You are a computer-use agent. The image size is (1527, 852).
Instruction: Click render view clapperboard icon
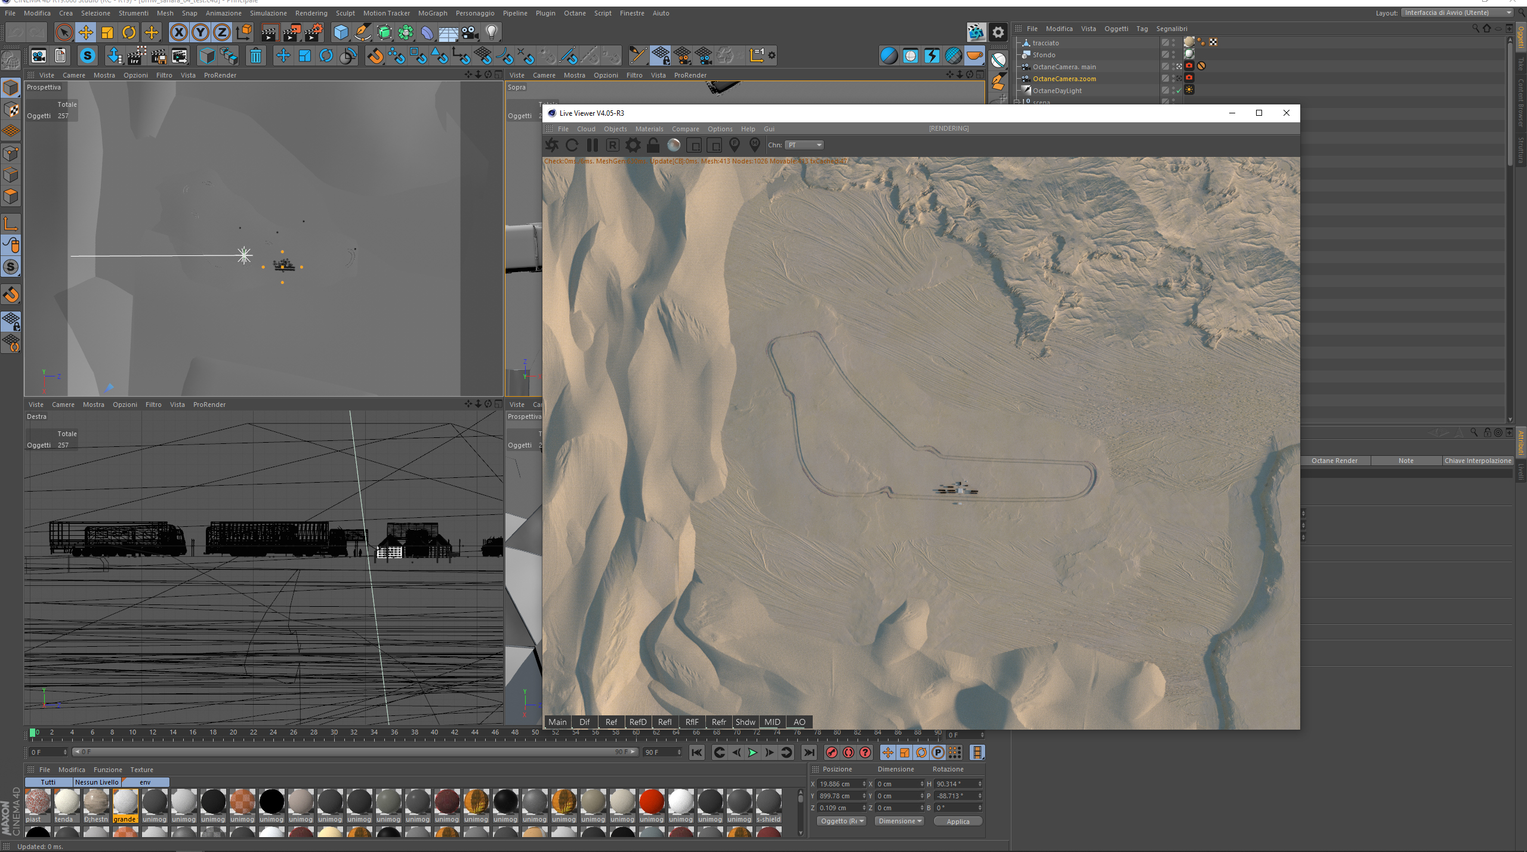pos(270,32)
